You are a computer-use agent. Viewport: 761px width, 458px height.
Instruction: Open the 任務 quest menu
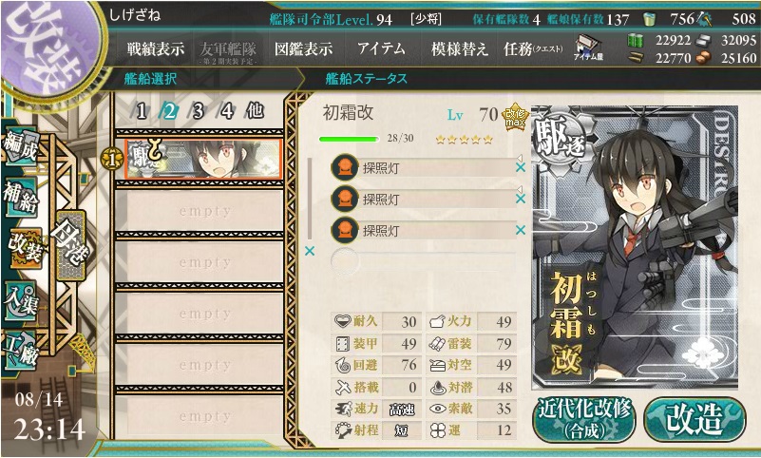click(x=533, y=48)
